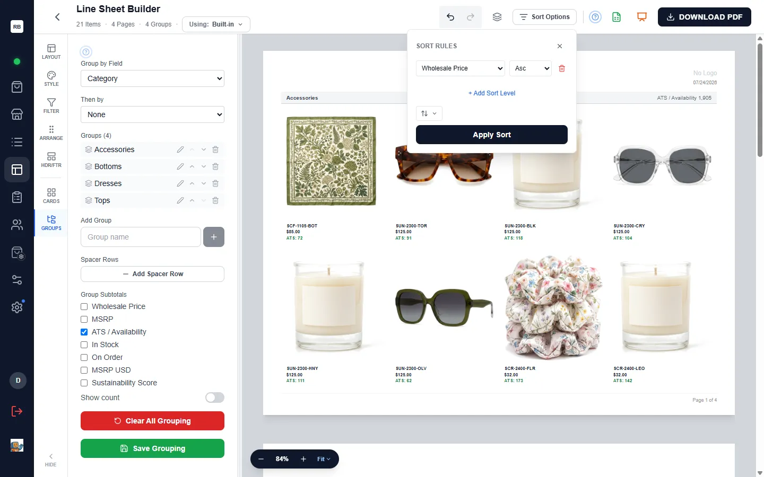The image size is (764, 477).
Task: Click the storefront icon in left sidebar
Action: (x=17, y=114)
